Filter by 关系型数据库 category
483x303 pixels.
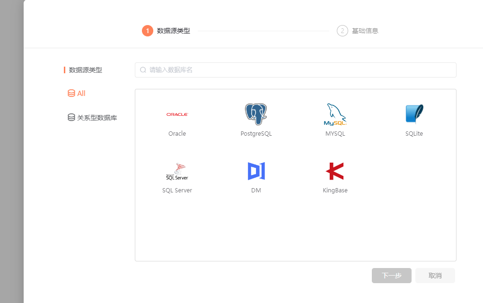(92, 118)
